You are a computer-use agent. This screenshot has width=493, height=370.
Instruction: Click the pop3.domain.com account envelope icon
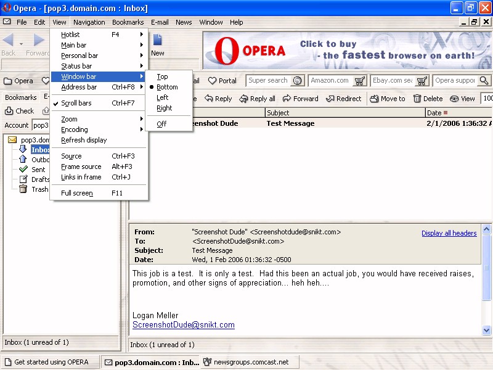[x=12, y=139]
